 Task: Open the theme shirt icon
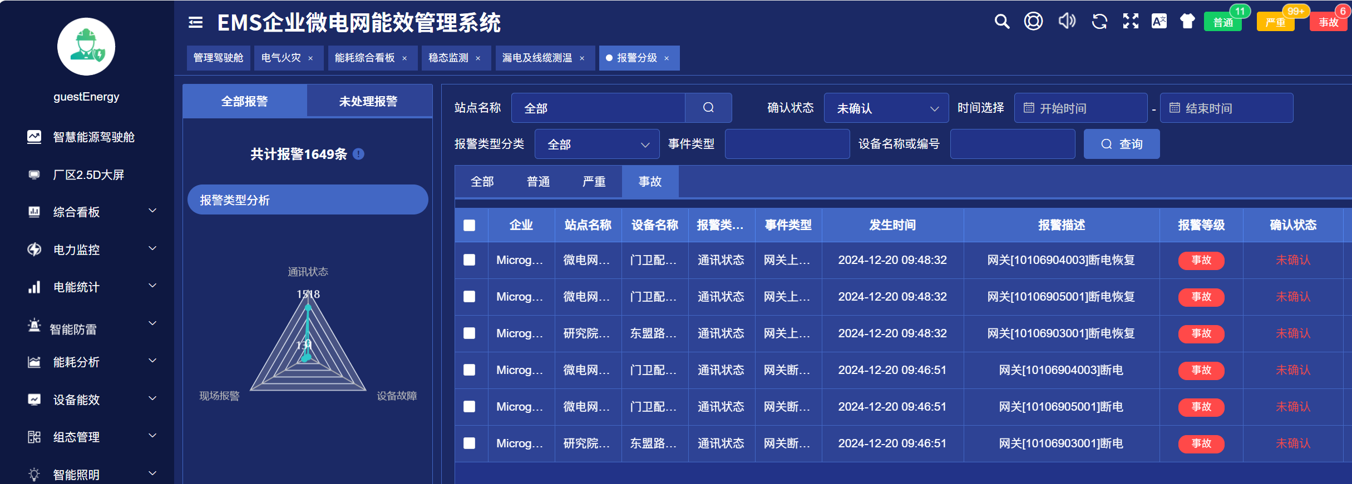click(x=1187, y=22)
